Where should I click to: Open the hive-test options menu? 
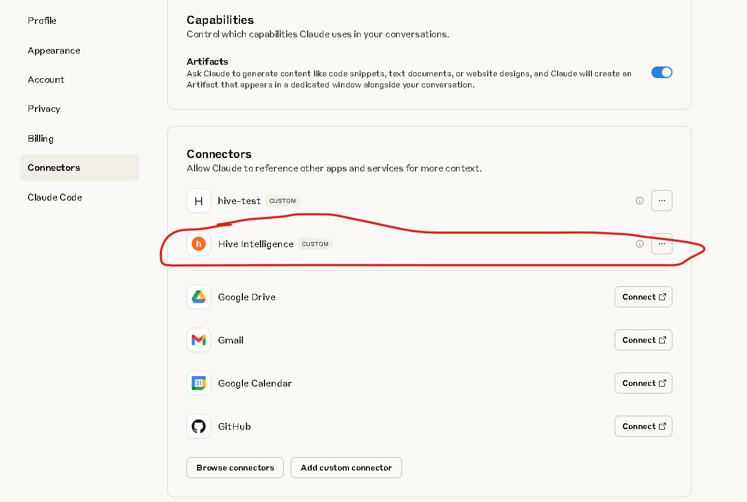[x=662, y=200]
